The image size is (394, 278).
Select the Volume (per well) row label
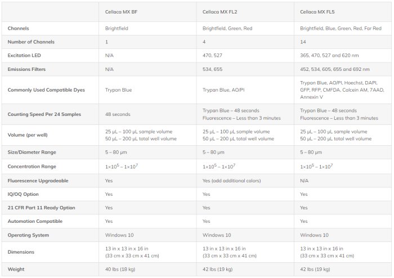click(x=28, y=134)
